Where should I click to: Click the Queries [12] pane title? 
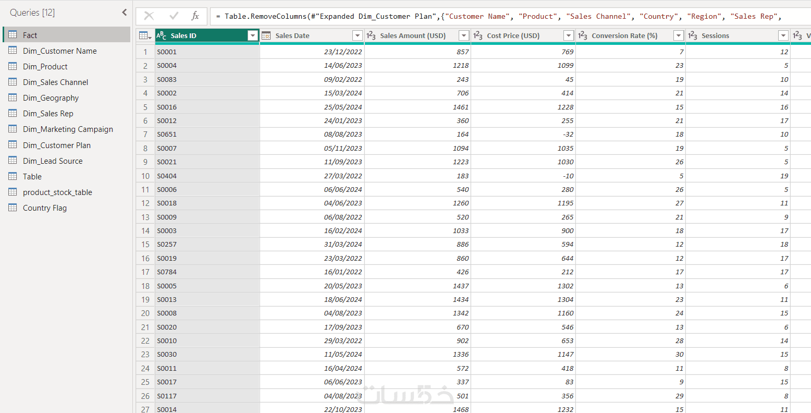click(x=32, y=13)
